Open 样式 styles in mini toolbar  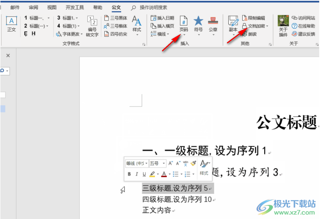[204, 168]
